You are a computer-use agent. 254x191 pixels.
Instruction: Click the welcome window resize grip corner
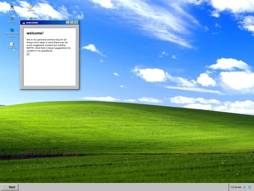pos(78,88)
